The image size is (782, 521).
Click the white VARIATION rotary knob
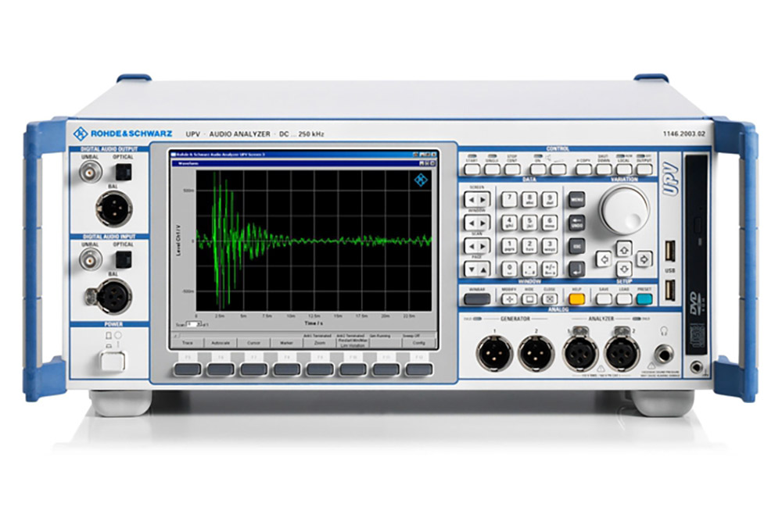point(624,209)
